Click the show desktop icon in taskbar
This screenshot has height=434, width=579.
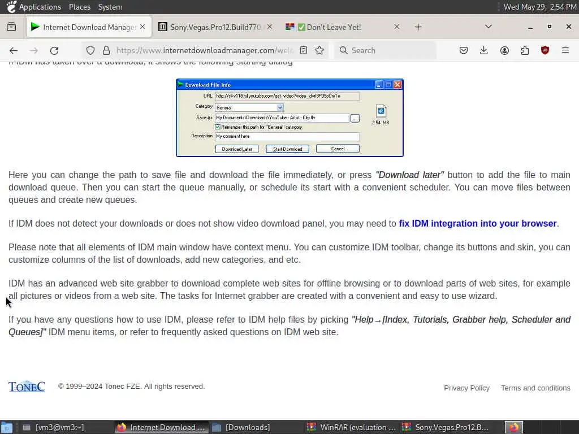tap(7, 427)
